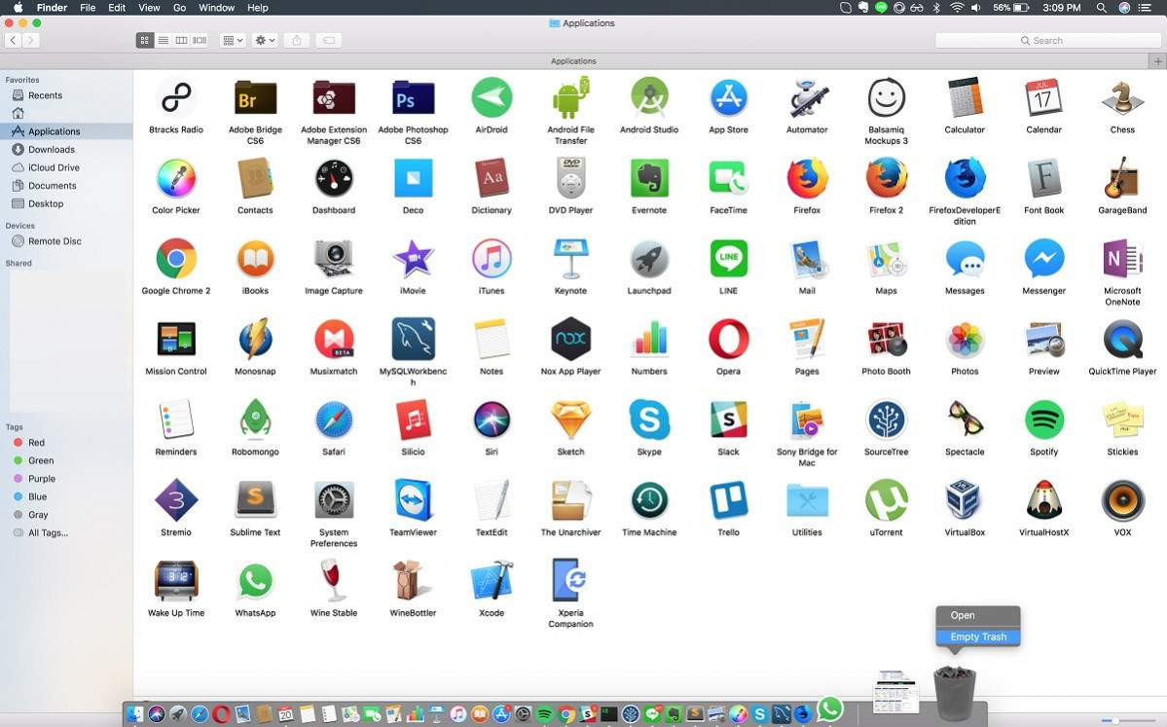Expand the gear Action menu
The image size is (1167, 727).
point(265,40)
